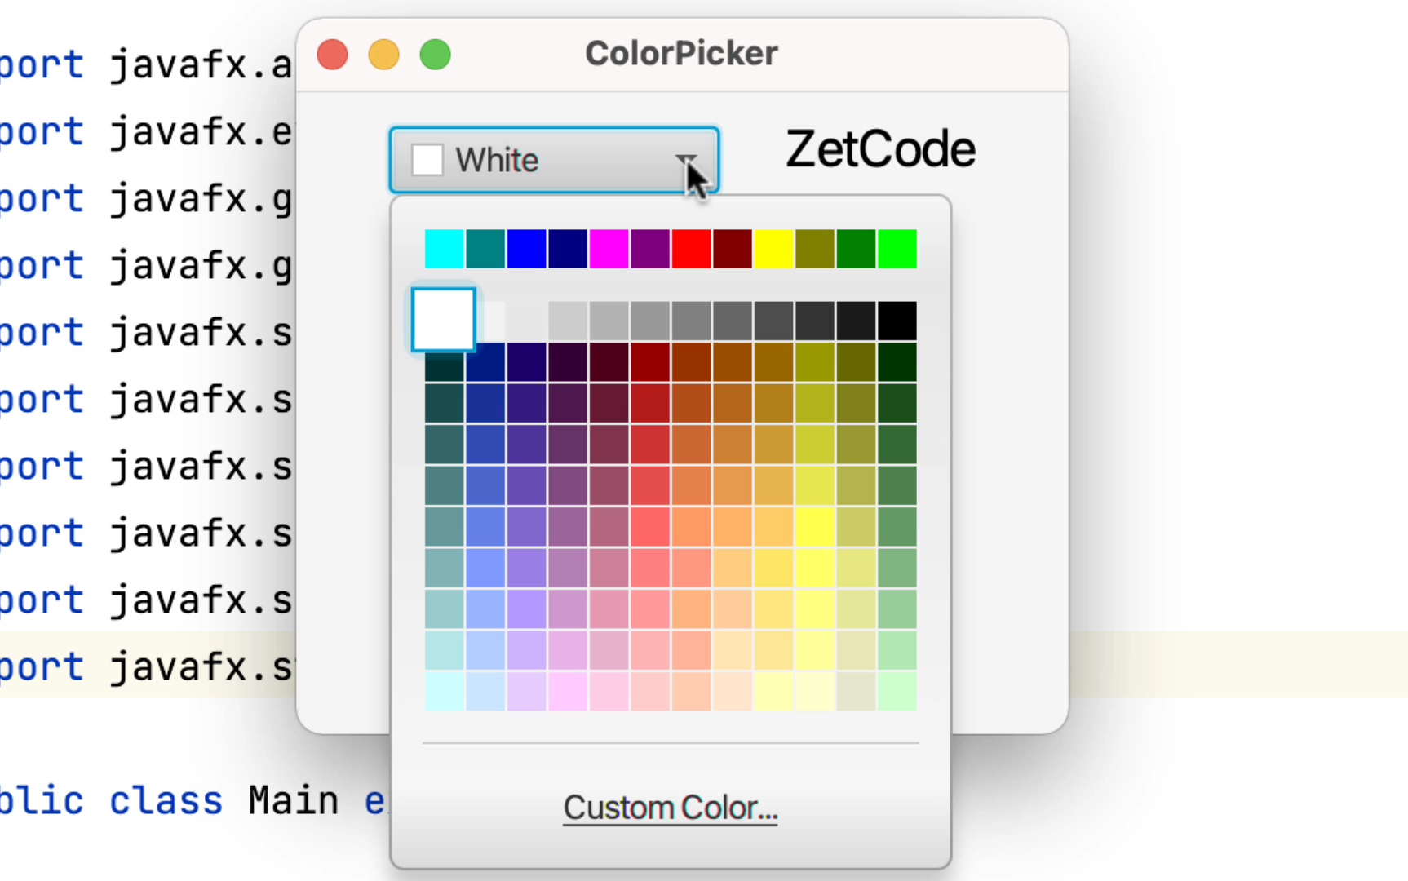Pick the lime green swatch in top row
1408x881 pixels.
[x=897, y=249]
